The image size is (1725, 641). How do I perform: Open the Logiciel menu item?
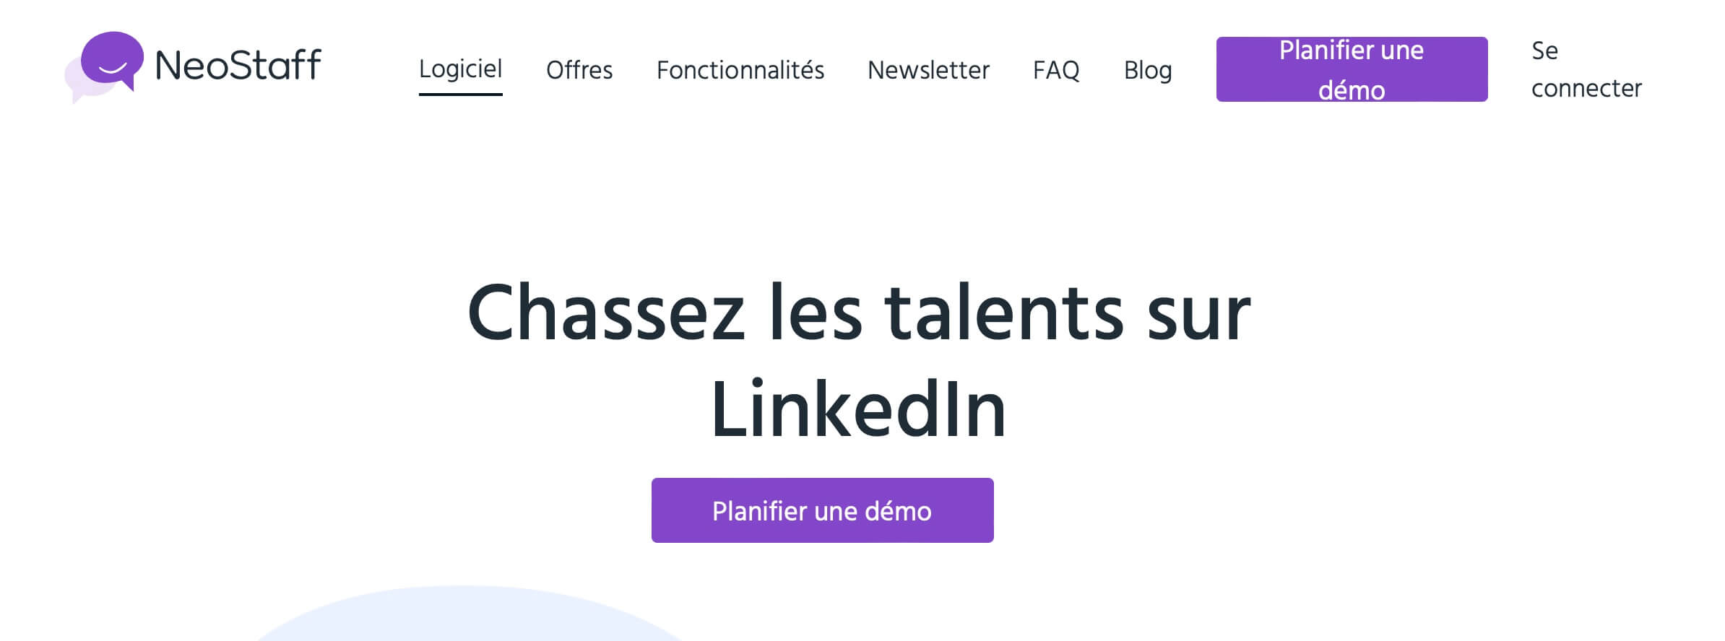pos(460,69)
